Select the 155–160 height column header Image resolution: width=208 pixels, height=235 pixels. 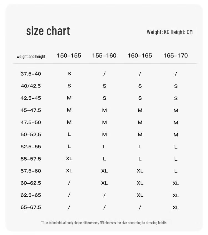pyautogui.click(x=104, y=56)
